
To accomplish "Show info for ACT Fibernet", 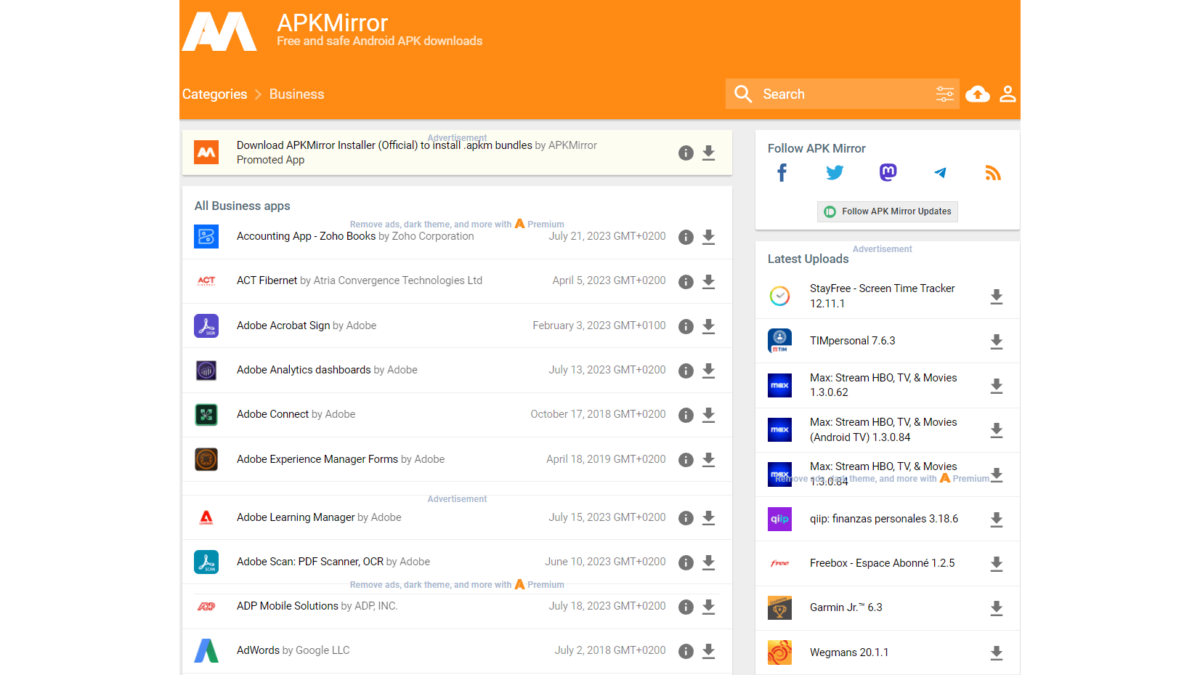I will point(686,282).
